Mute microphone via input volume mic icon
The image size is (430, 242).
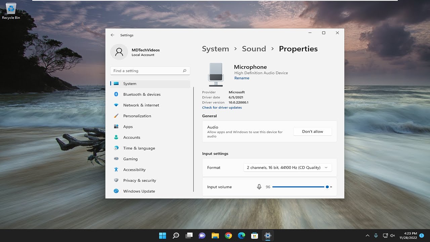(x=259, y=187)
